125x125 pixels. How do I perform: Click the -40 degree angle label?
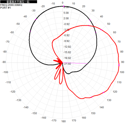(25, 17)
